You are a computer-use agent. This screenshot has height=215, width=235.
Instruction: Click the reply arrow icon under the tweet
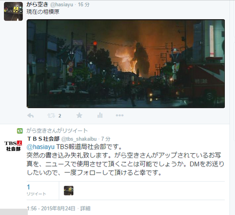coord(30,116)
